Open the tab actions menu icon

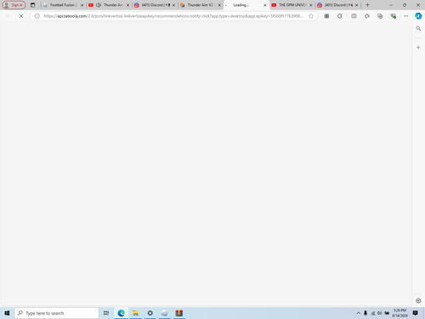[33, 5]
